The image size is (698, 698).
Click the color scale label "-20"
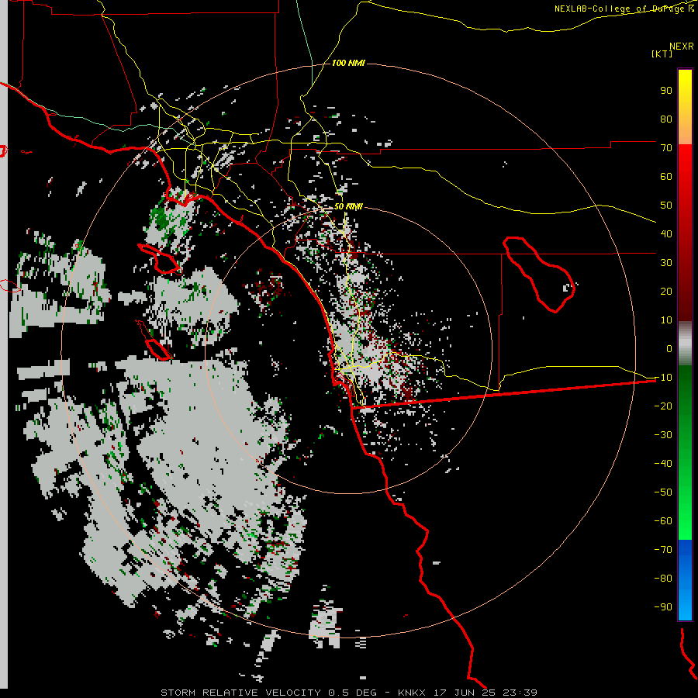[663, 406]
